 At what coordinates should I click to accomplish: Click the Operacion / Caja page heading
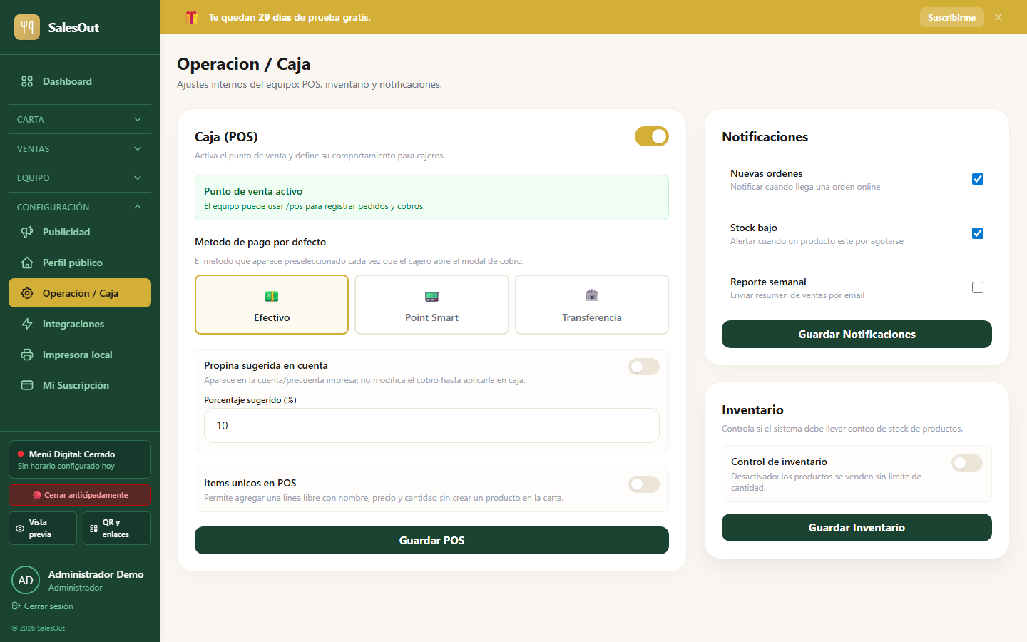(243, 64)
